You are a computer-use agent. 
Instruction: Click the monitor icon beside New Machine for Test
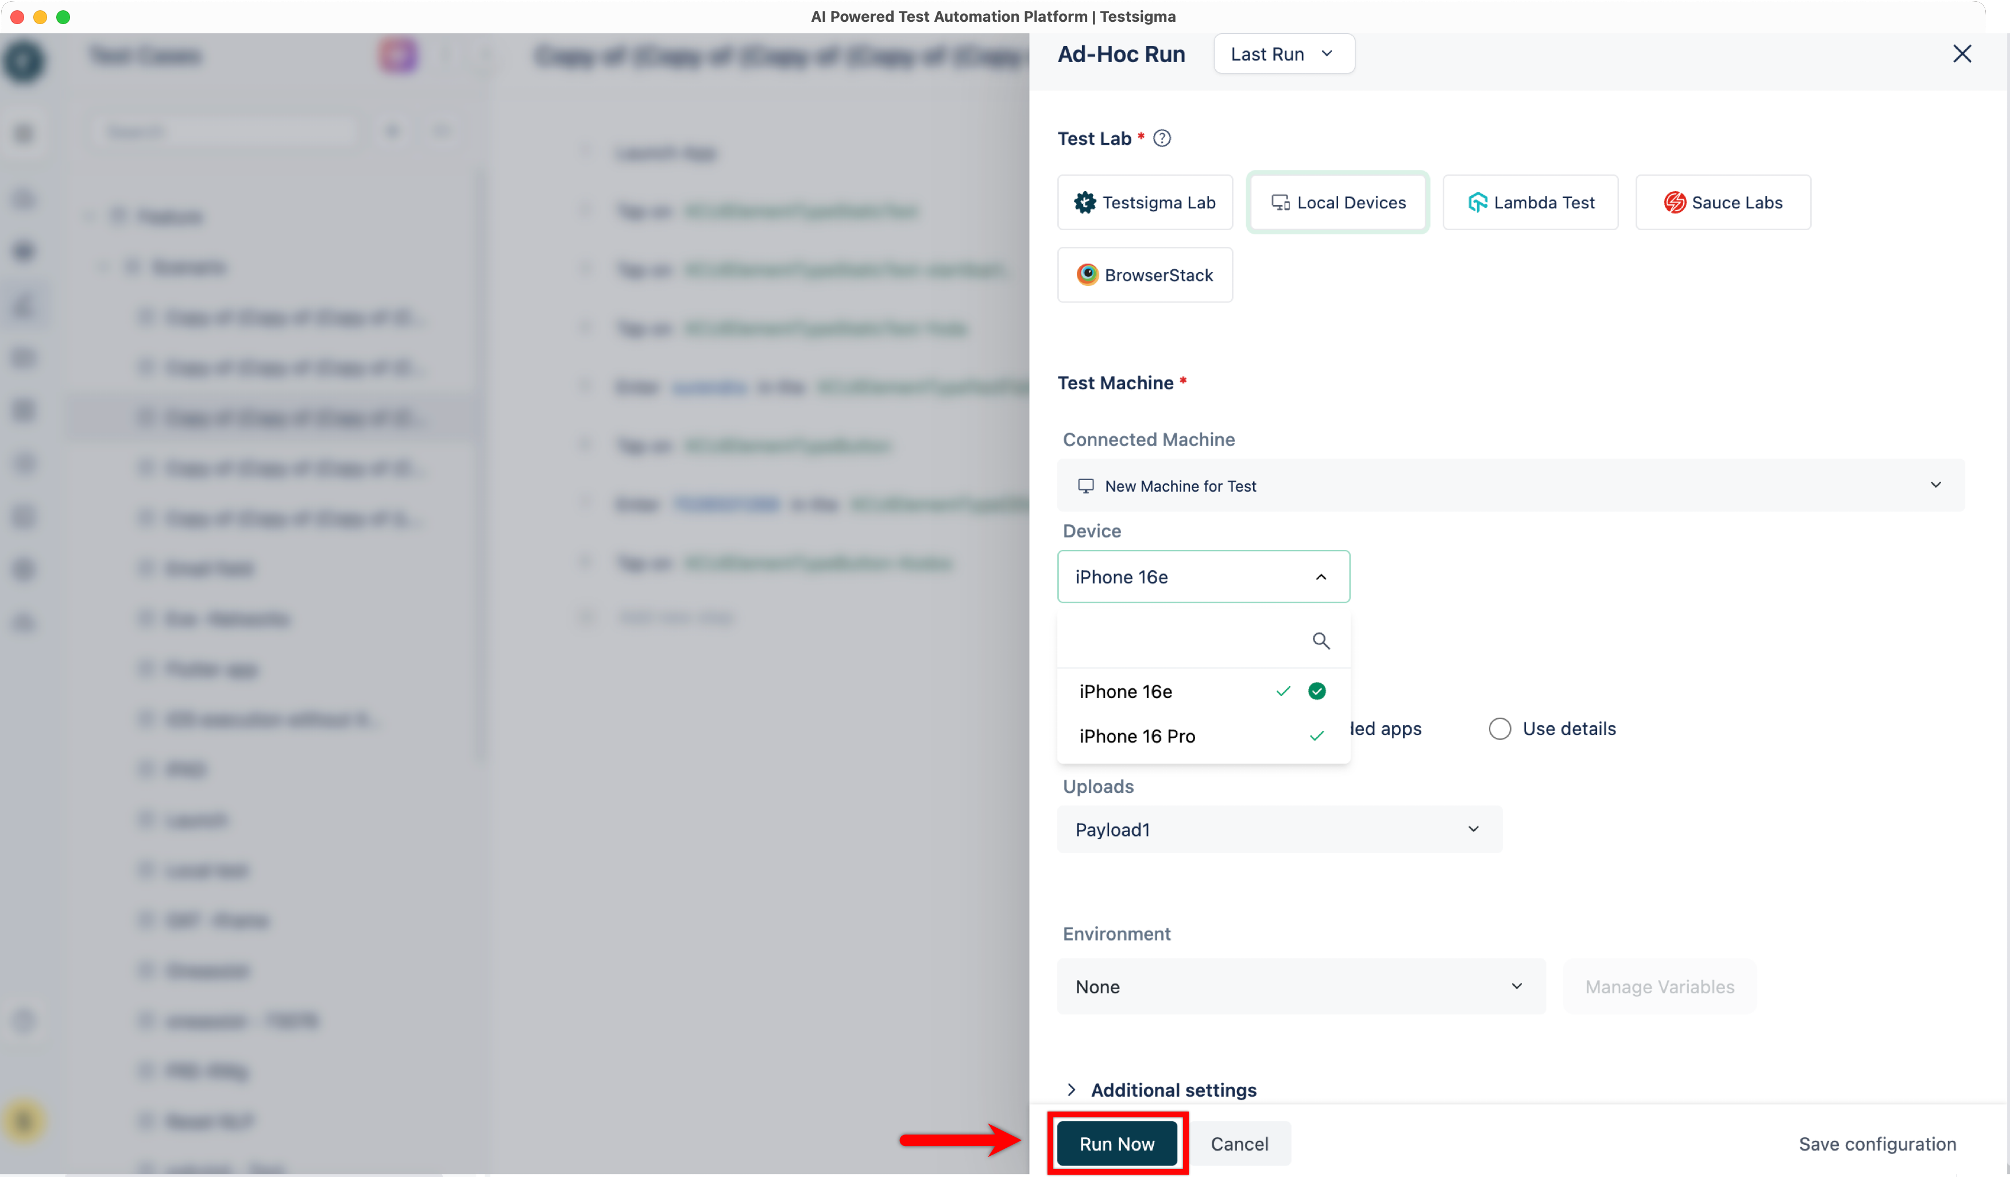(1085, 486)
